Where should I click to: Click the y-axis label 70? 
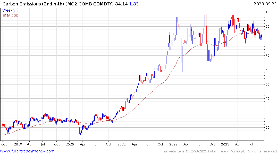tap(267, 56)
